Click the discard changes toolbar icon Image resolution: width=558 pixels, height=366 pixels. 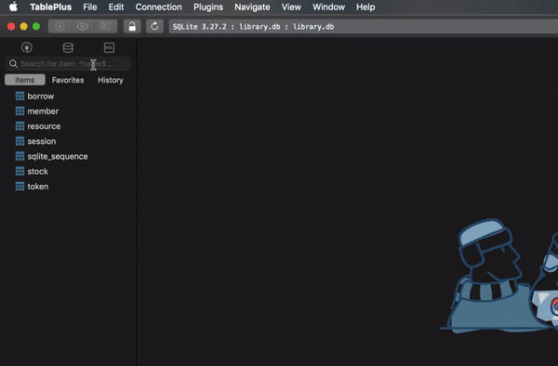click(60, 26)
